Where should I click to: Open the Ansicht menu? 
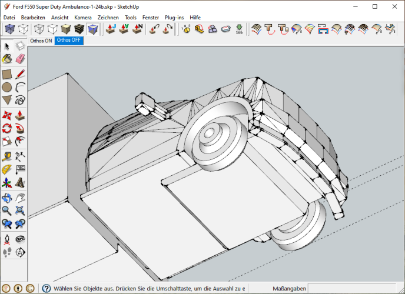[59, 18]
